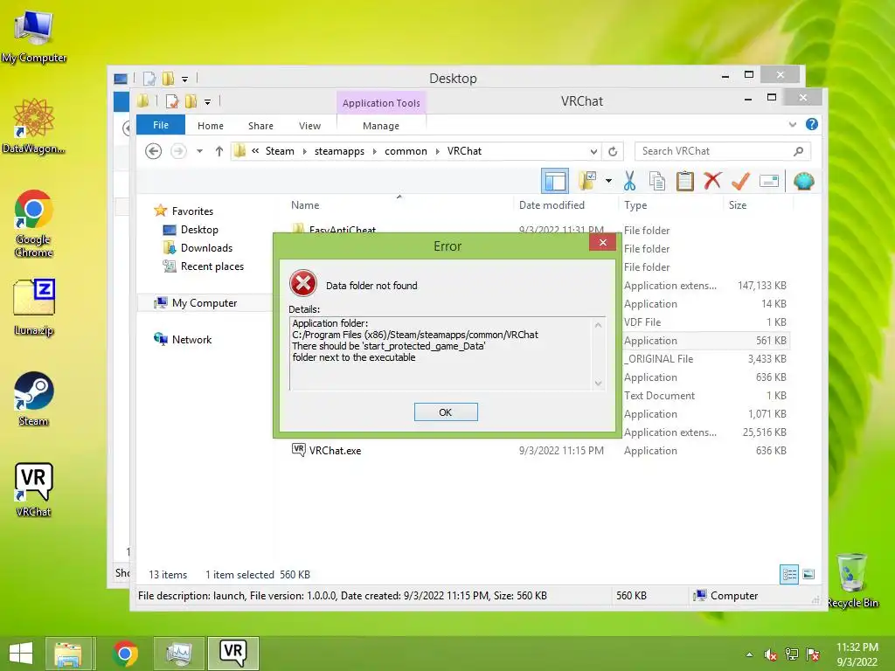Click the Search VRChat input box

[x=713, y=151]
